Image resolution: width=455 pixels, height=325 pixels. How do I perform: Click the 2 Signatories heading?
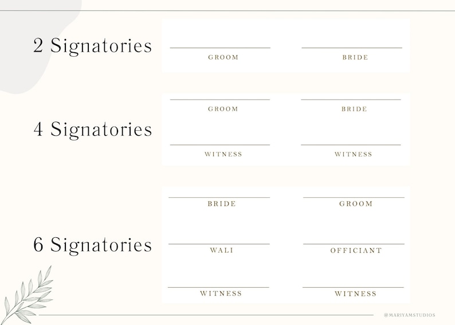pos(93,46)
